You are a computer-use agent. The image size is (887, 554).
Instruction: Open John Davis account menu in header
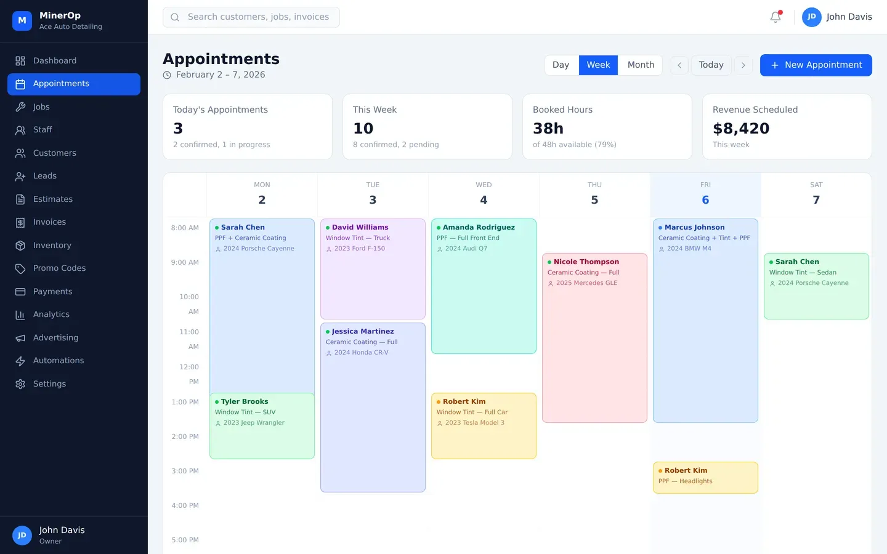[837, 17]
